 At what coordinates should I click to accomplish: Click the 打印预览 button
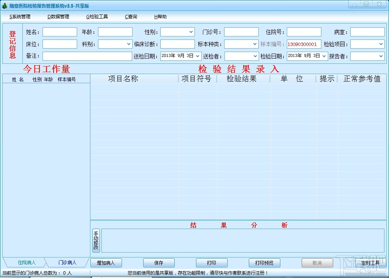tap(264, 263)
